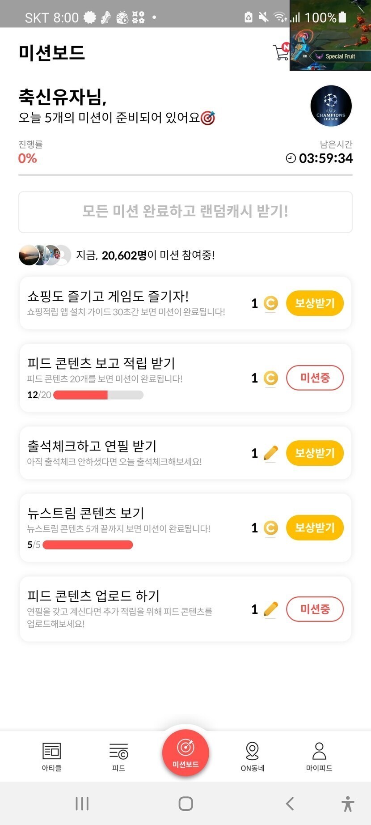
Task: Tap the pencil icon on 출석체크 mission
Action: (270, 453)
